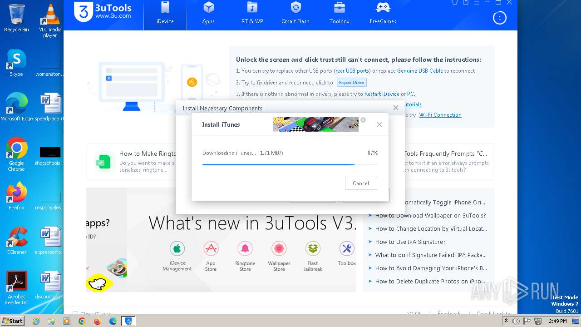Viewport: 581px width, 327px height.
Task: Open the Genuine USB Cable link
Action: [x=420, y=71]
